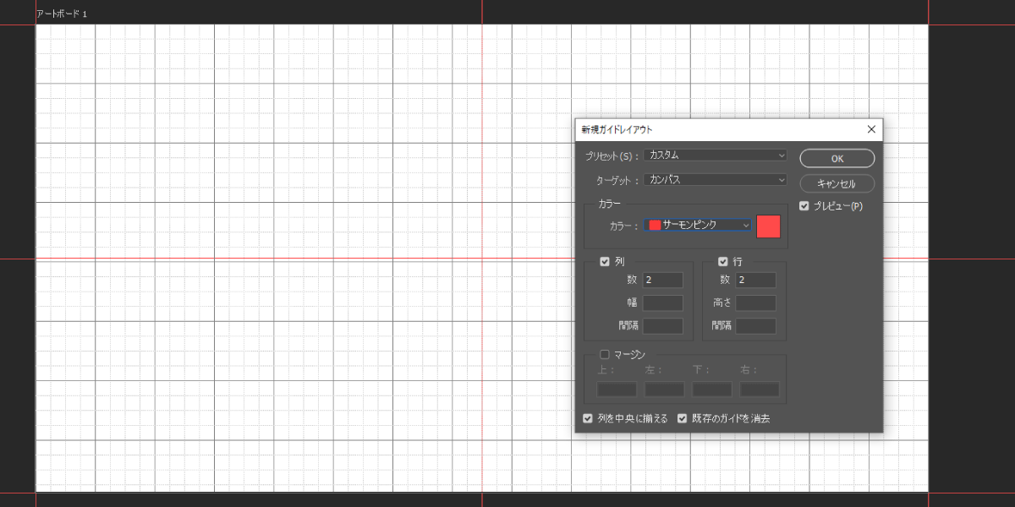Click the 左 margin input field

tap(664, 390)
